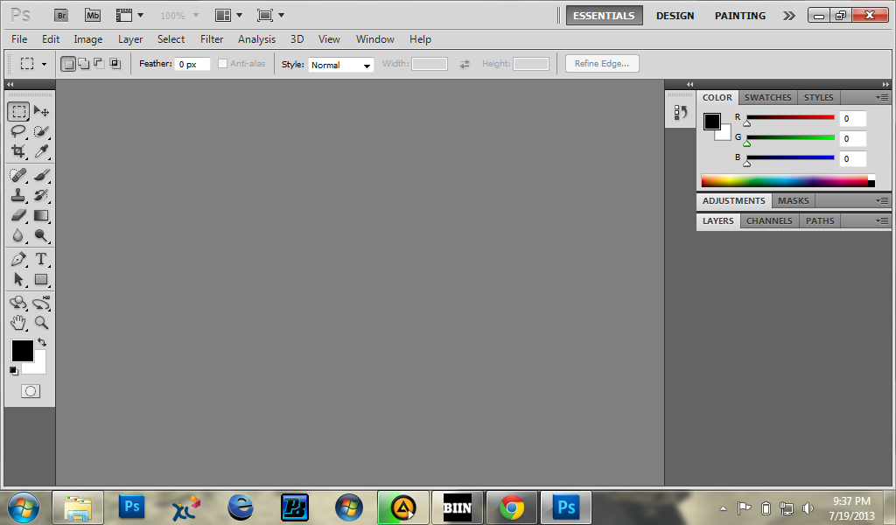Select the Rectangle shape tool
Viewport: 896px width, 525px height.
pos(41,279)
